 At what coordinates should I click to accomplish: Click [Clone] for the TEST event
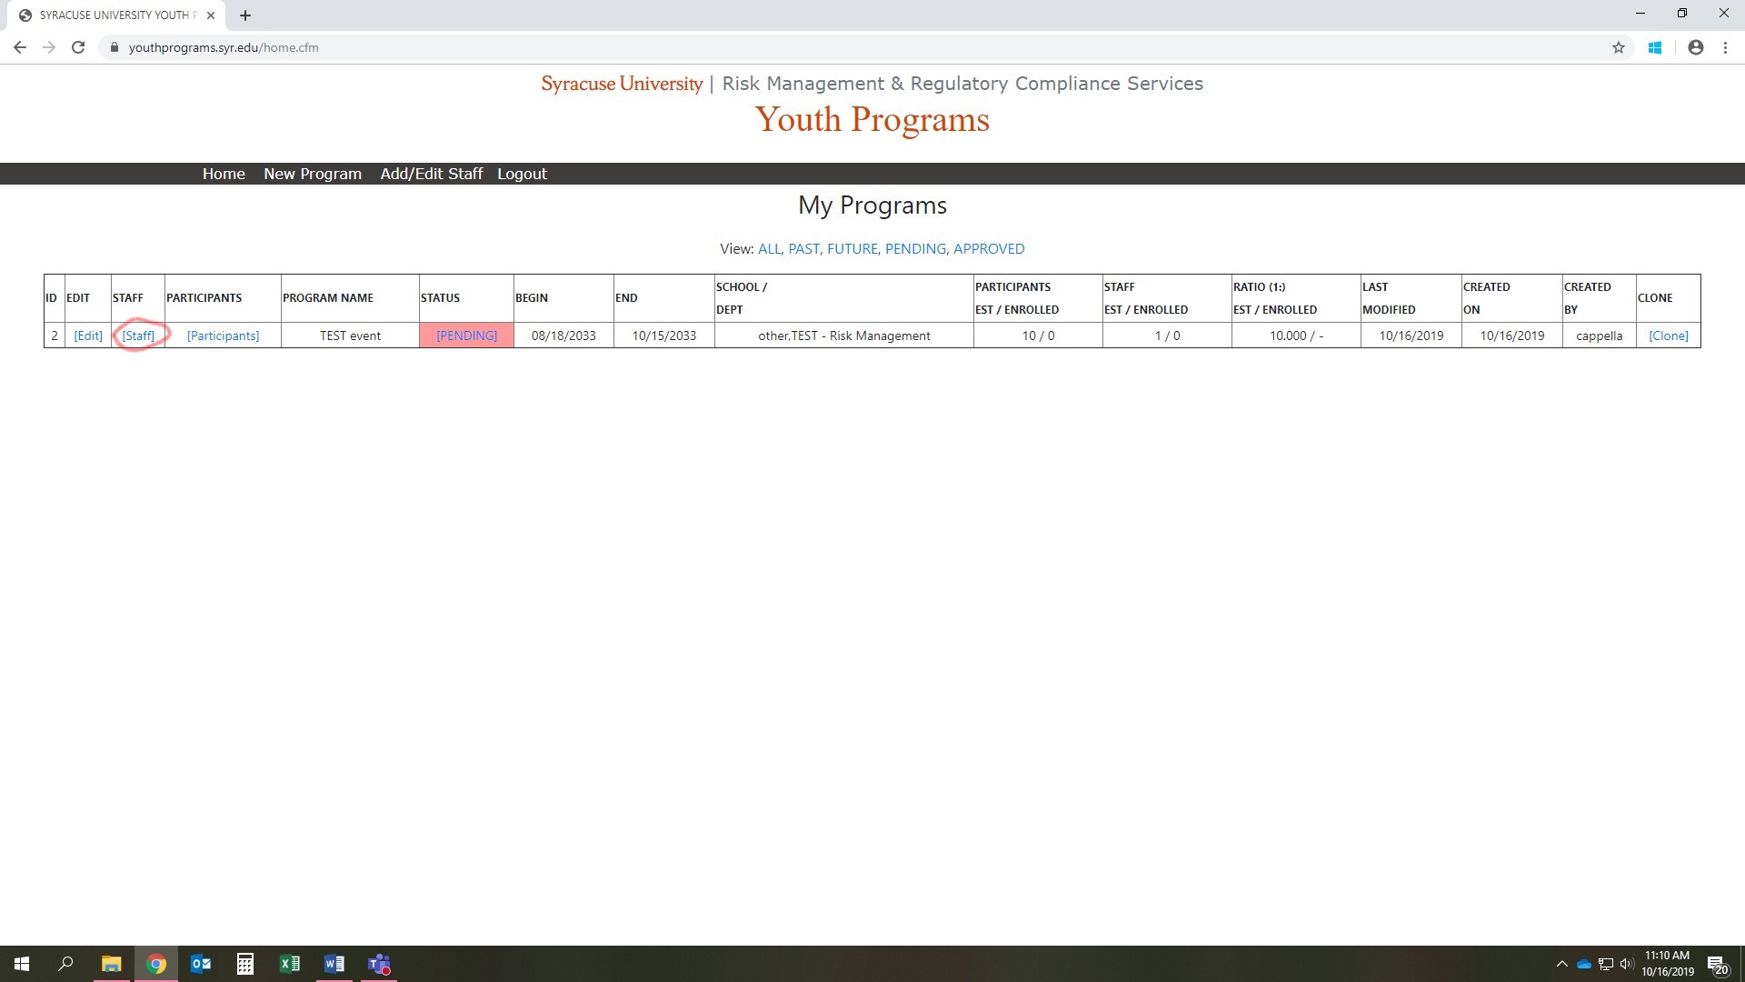(1669, 336)
